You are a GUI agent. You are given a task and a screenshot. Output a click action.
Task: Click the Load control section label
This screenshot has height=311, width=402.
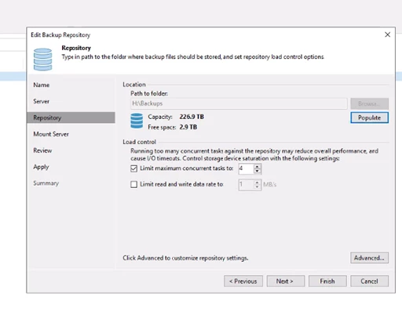140,142
